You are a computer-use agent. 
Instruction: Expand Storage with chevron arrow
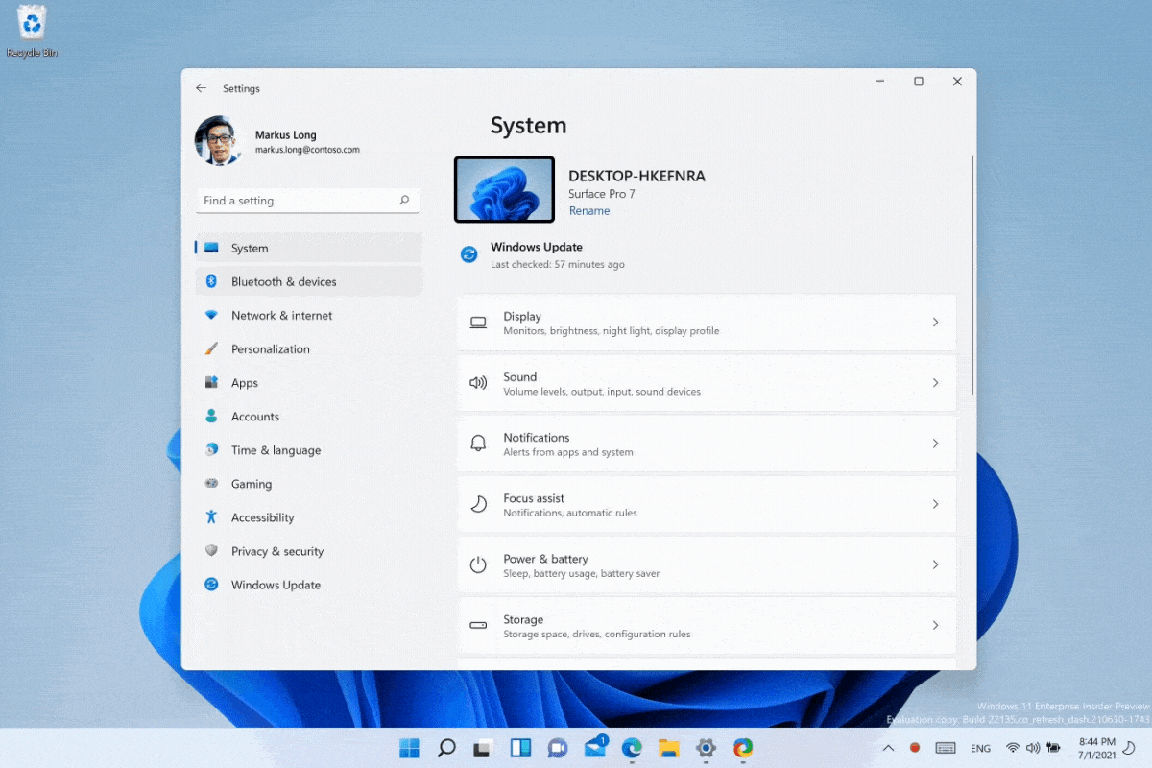pos(935,625)
